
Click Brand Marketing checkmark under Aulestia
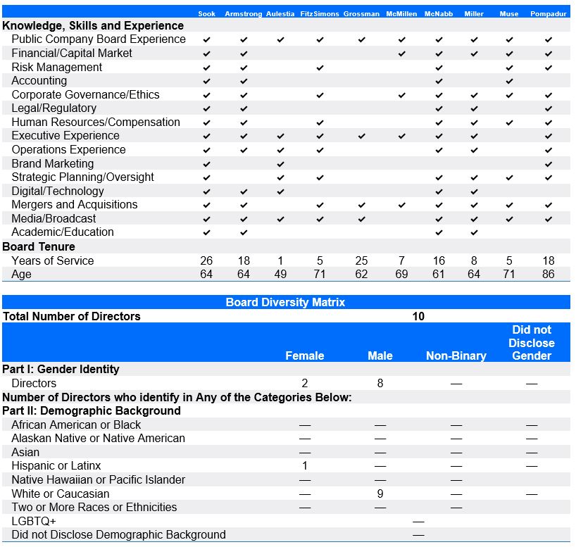point(281,164)
